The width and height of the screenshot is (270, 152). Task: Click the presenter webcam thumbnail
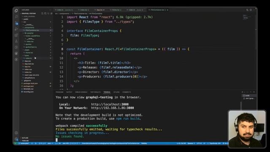pyautogui.click(x=247, y=129)
